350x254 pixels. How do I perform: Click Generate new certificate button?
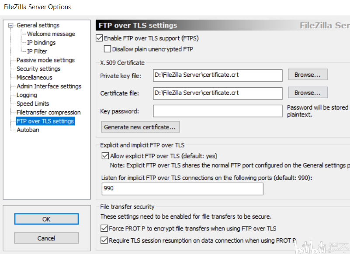point(140,127)
